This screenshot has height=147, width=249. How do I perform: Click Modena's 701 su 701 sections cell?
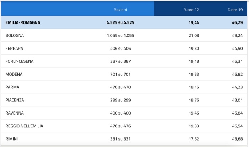pos(120,74)
